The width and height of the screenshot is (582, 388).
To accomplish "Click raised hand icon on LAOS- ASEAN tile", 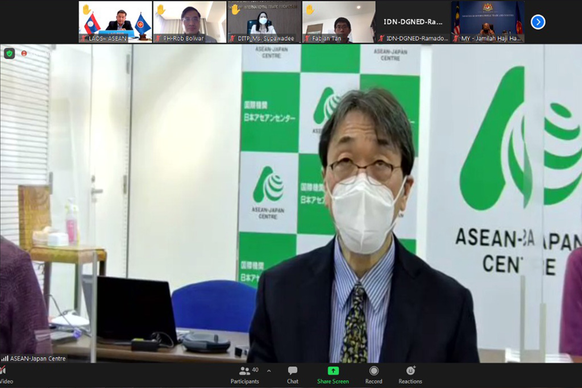I will click(x=86, y=9).
